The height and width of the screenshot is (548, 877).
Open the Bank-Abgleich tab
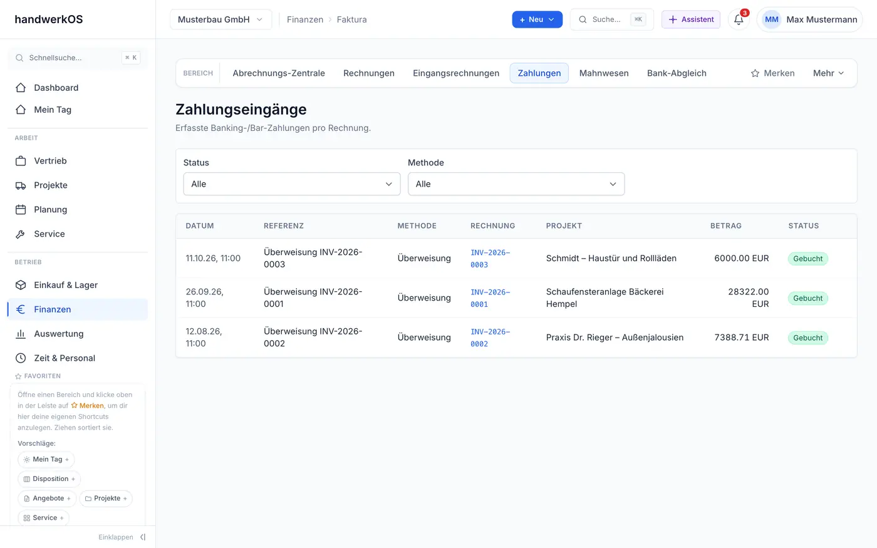pyautogui.click(x=677, y=73)
